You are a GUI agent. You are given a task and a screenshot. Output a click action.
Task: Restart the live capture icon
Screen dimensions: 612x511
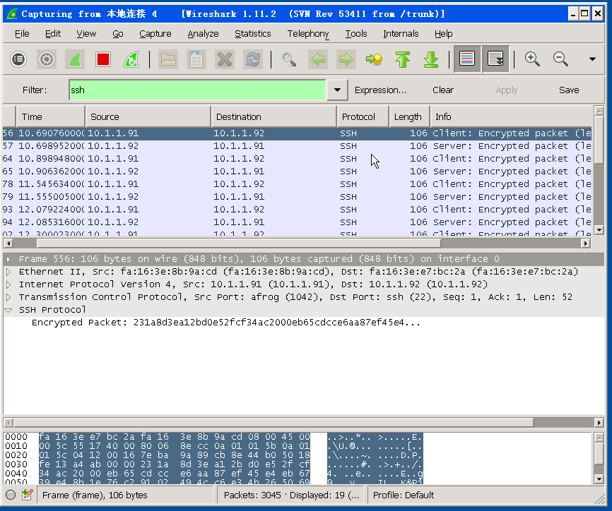tap(131, 59)
